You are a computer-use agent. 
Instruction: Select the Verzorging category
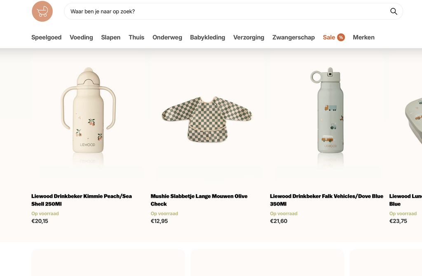[x=249, y=37]
